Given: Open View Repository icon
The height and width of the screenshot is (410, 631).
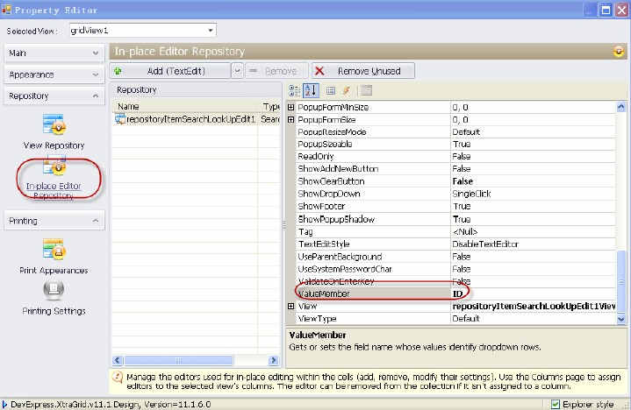Looking at the screenshot, I should (x=54, y=124).
